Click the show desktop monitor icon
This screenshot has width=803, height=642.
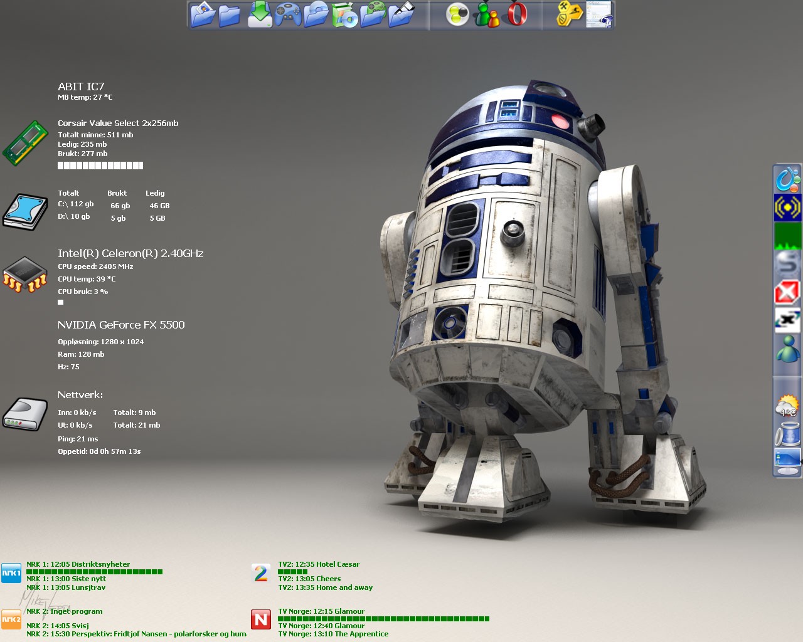[787, 461]
